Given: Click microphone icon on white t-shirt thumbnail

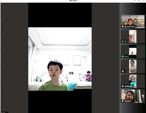Looking at the screenshot, I should (123, 71).
